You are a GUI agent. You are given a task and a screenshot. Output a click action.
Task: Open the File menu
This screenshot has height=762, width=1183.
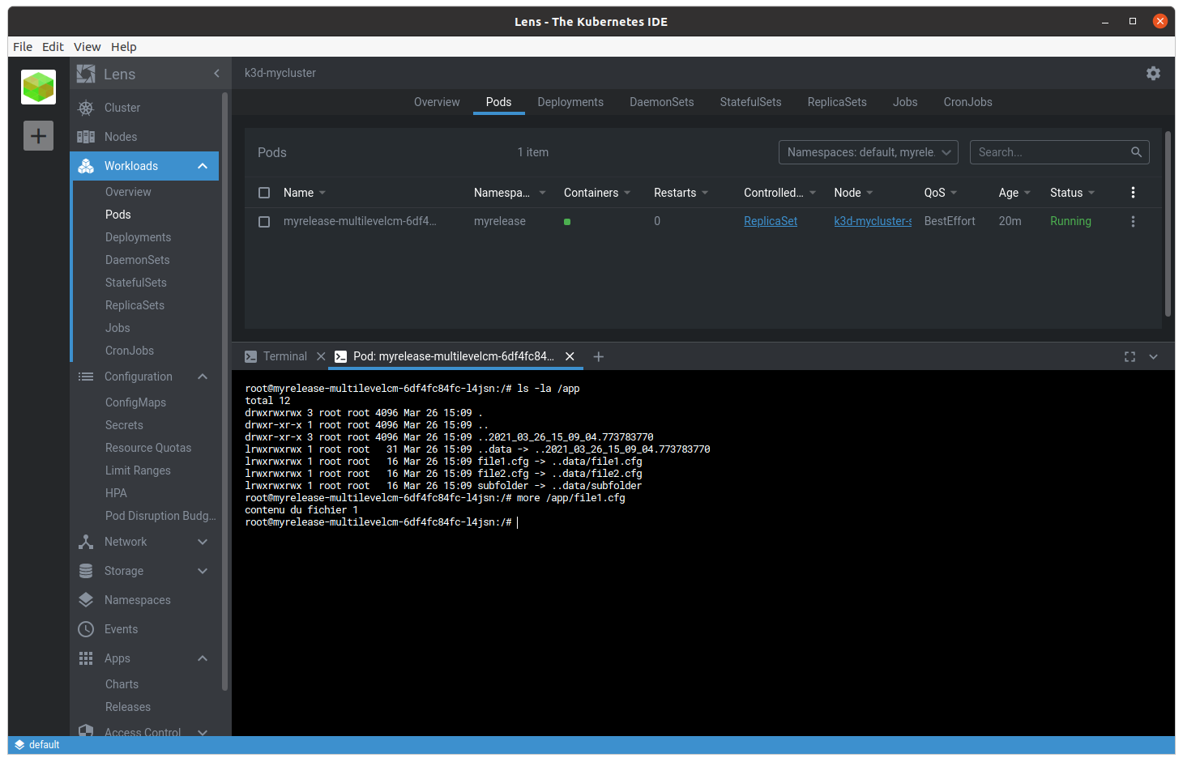point(23,47)
